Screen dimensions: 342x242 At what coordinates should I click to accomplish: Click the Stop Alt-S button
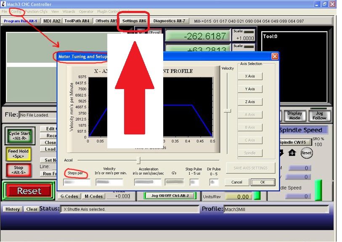[19, 170]
